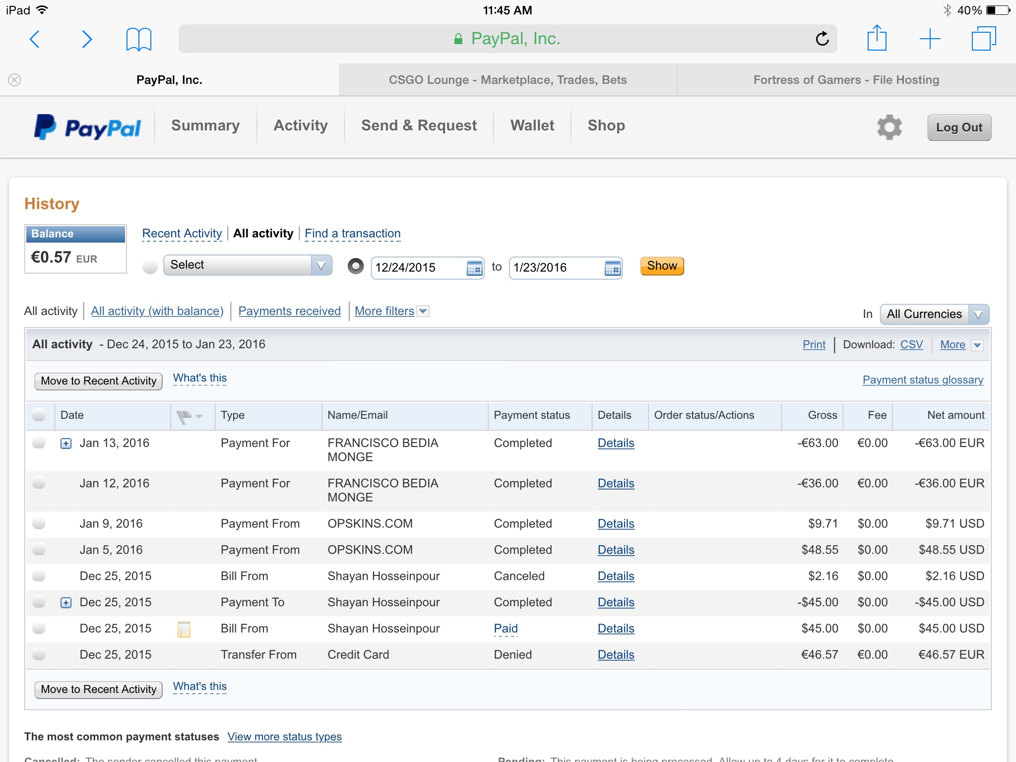Toggle the select-all checkbox in table header
Image resolution: width=1016 pixels, height=762 pixels.
tap(39, 415)
